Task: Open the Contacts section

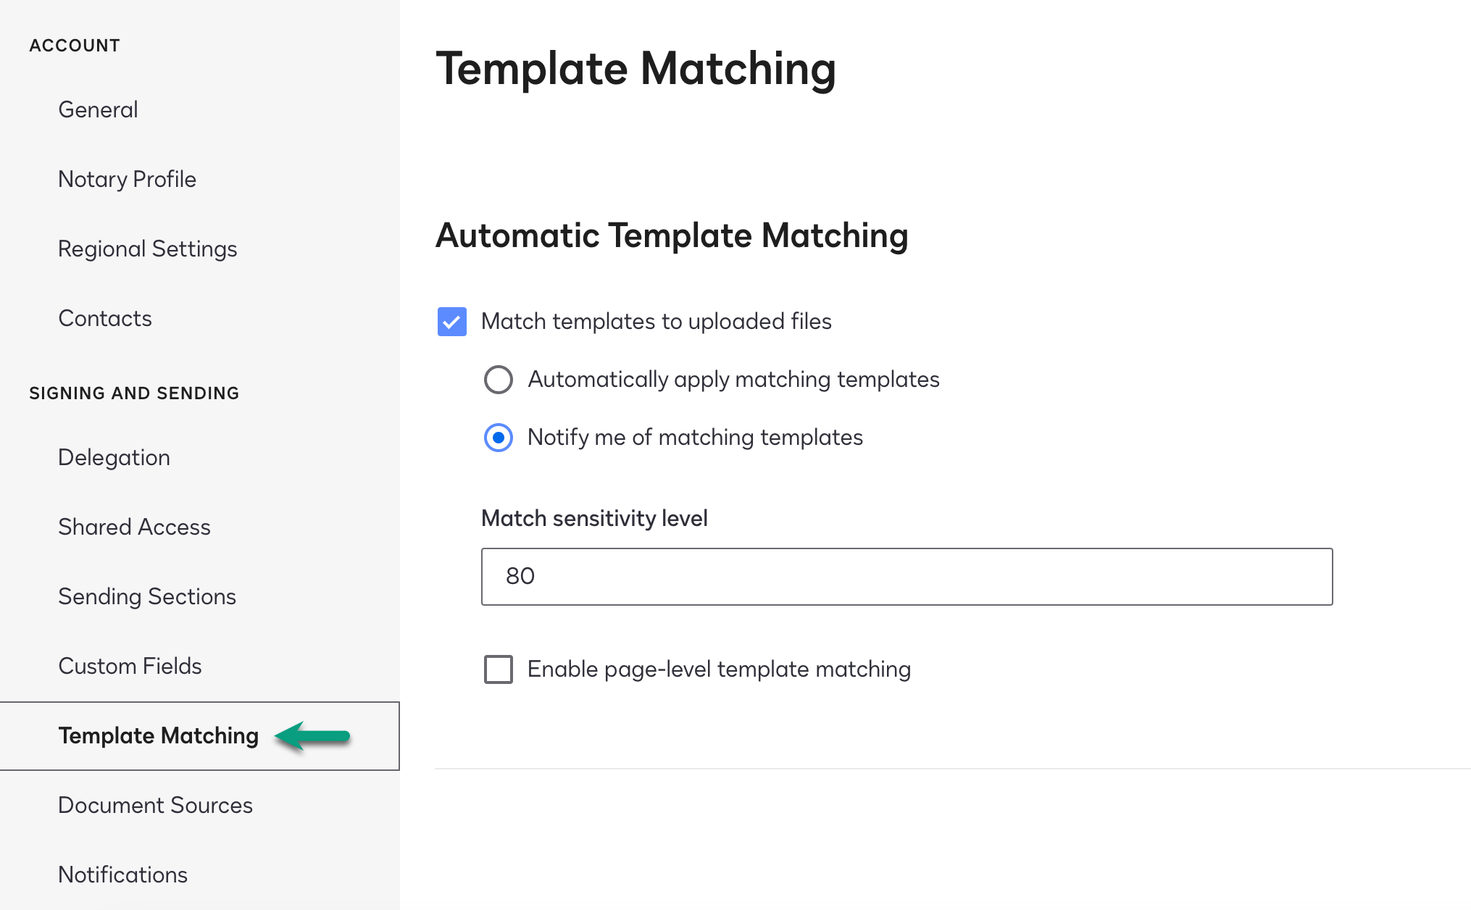Action: [104, 318]
